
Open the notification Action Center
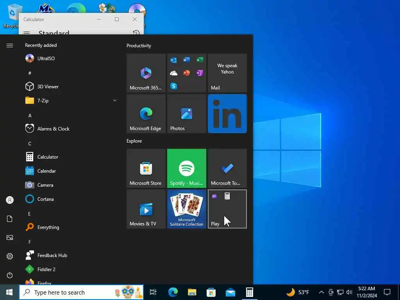tap(387, 292)
